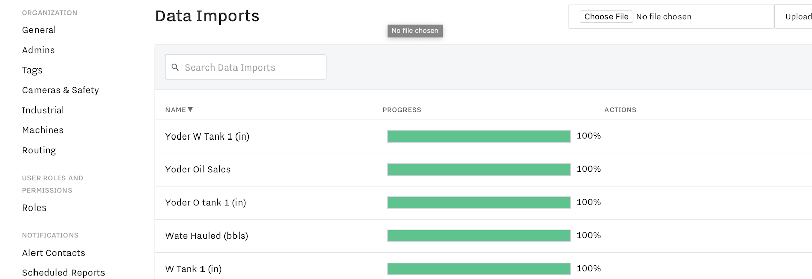Focus the Search Data Imports field

[x=246, y=67]
